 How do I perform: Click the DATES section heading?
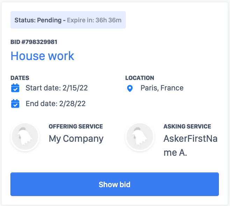point(20,78)
